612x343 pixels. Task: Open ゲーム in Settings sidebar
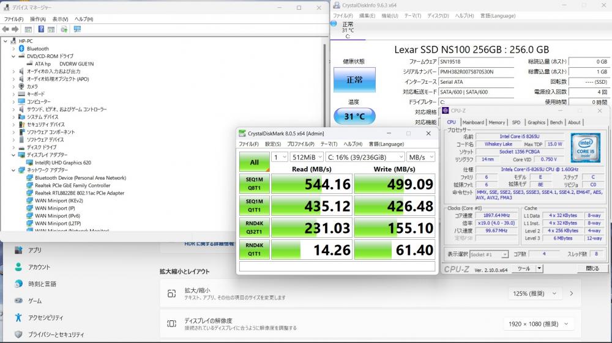34,301
